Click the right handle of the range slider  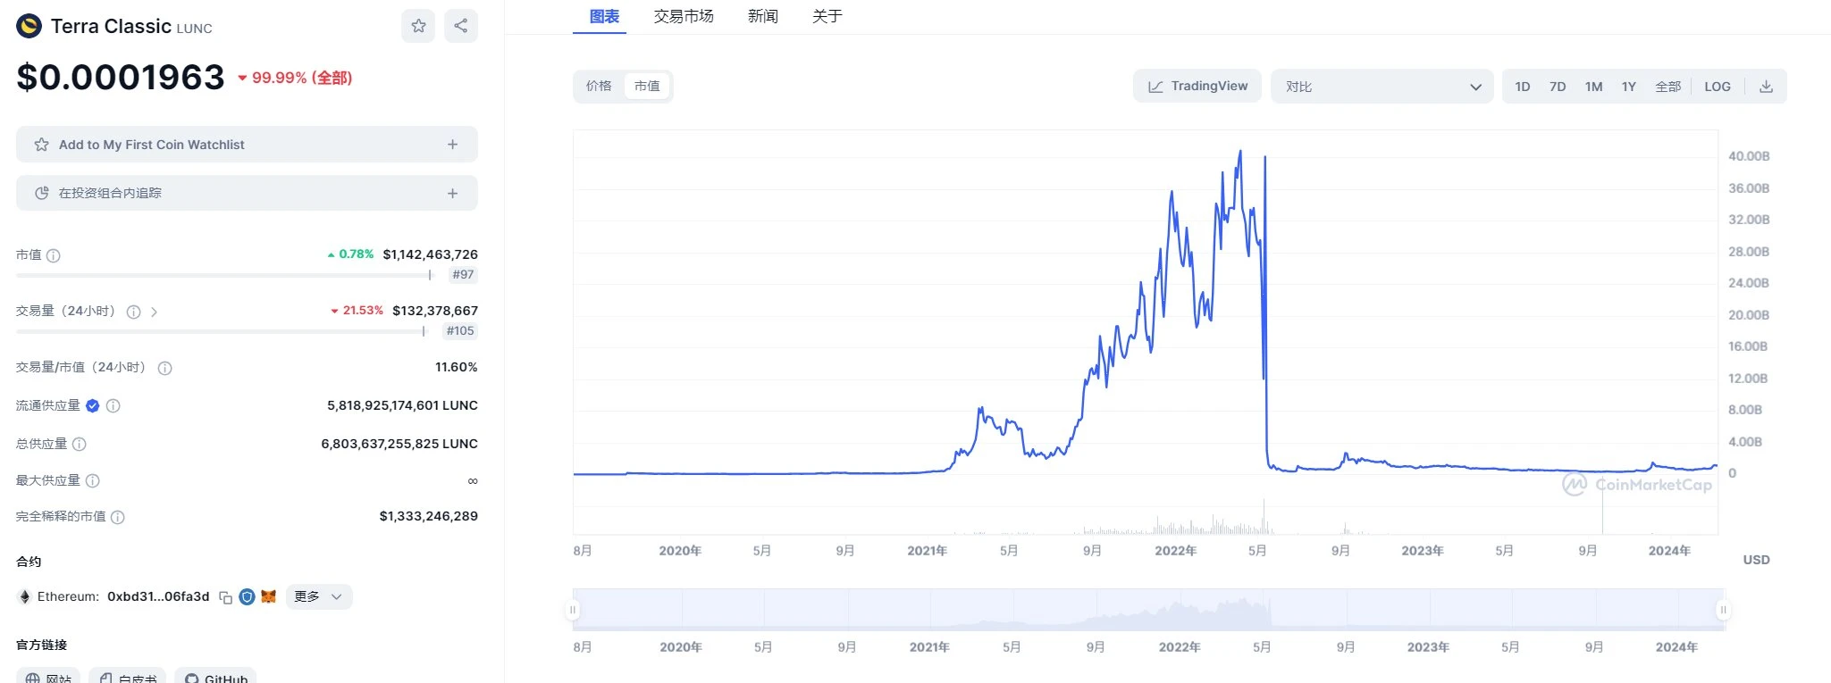tap(1723, 610)
